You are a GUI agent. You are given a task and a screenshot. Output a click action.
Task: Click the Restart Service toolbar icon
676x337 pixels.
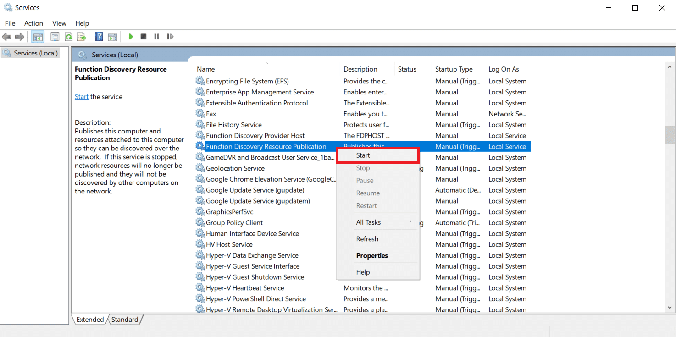(x=170, y=37)
